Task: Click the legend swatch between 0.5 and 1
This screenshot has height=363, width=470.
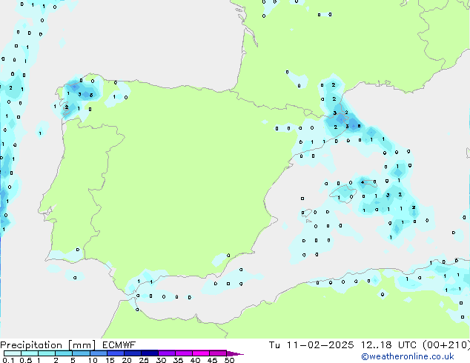Action: 30,353
